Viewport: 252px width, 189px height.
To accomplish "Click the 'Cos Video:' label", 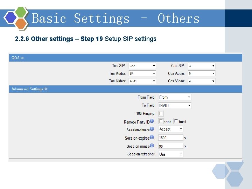I will pos(176,81).
